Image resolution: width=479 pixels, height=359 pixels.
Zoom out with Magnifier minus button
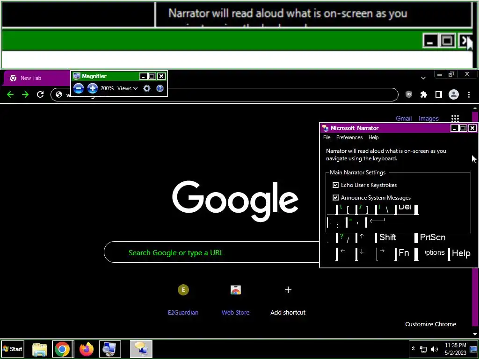tap(79, 88)
